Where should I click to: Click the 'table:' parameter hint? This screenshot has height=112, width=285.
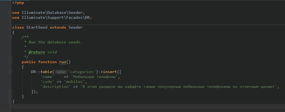tap(61, 72)
